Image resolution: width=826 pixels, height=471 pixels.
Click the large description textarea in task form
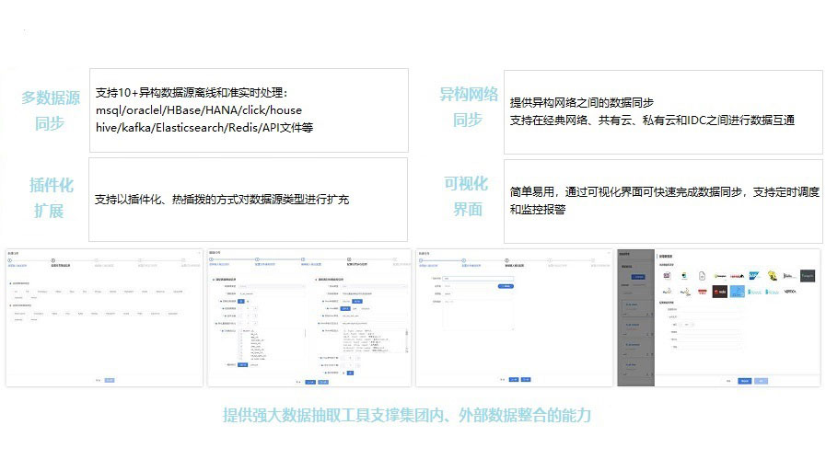click(x=478, y=315)
